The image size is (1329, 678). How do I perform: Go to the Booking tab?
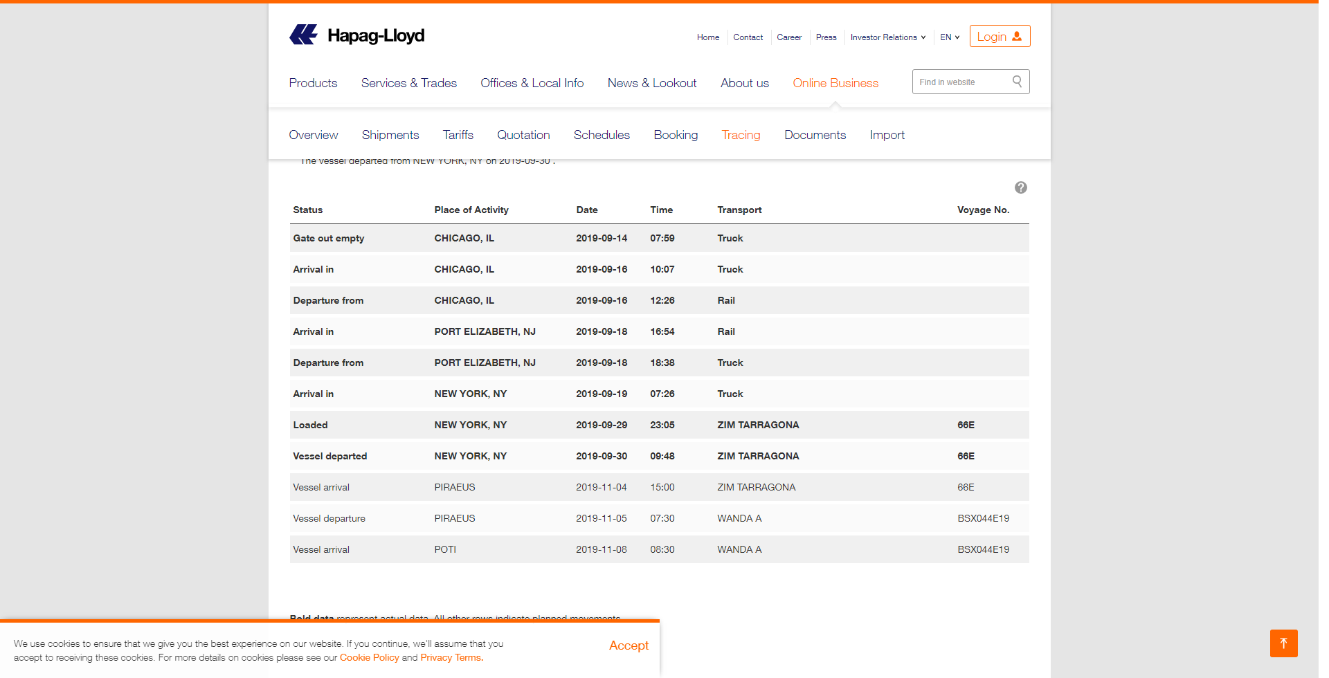[x=676, y=135]
